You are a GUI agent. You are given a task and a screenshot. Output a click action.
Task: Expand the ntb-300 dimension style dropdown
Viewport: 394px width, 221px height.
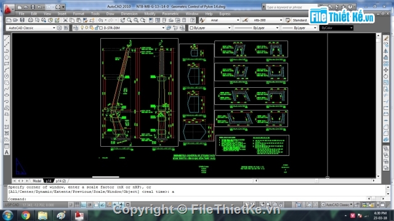click(x=281, y=20)
